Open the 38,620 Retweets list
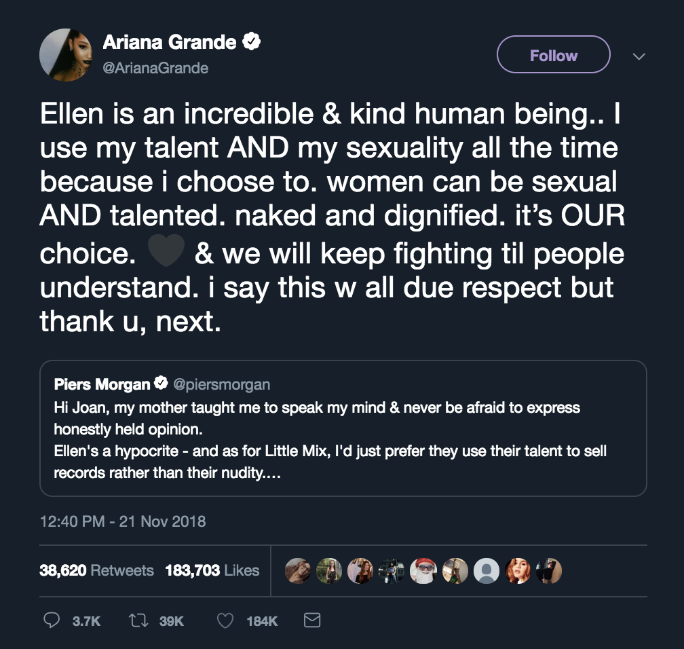 tap(96, 571)
